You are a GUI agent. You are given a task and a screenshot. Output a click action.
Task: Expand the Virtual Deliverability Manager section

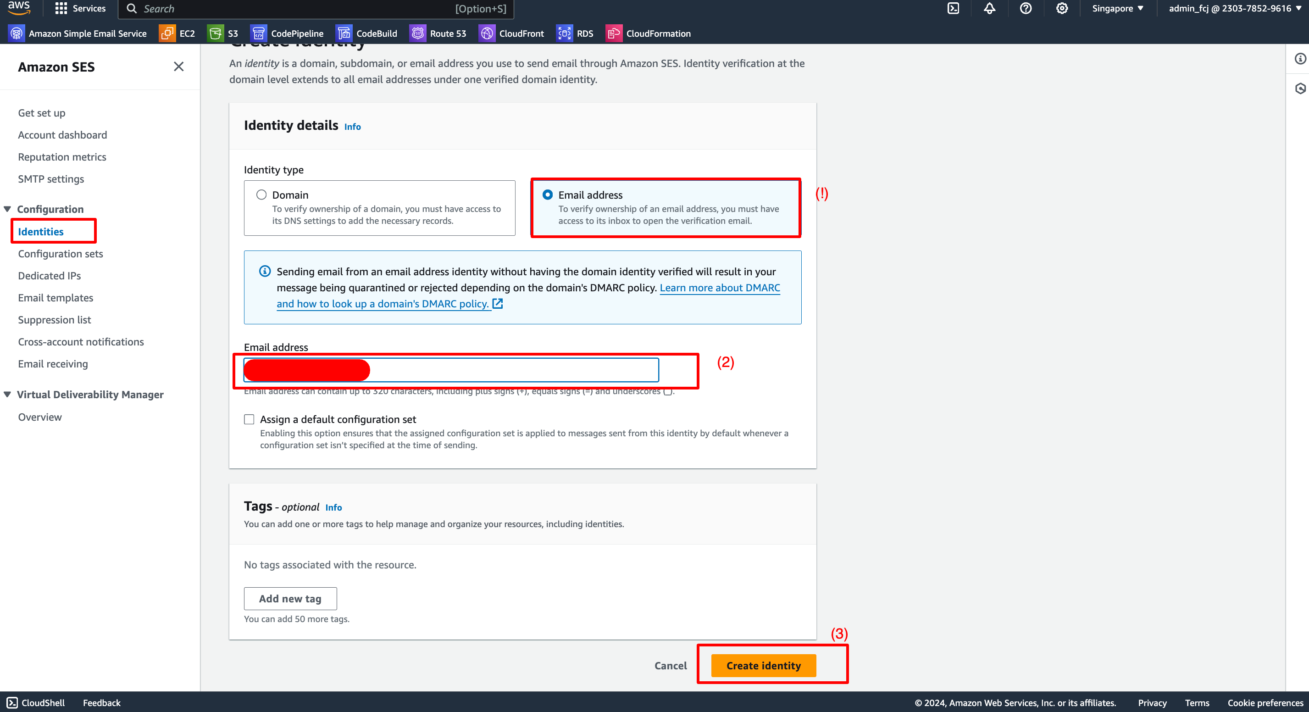(8, 395)
